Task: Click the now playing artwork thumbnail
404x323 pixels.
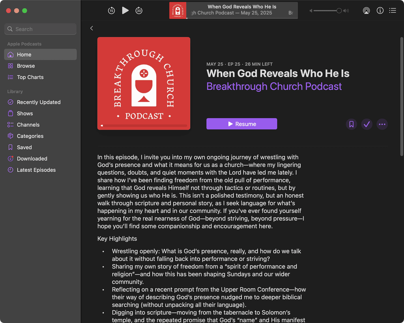Action: (178, 11)
